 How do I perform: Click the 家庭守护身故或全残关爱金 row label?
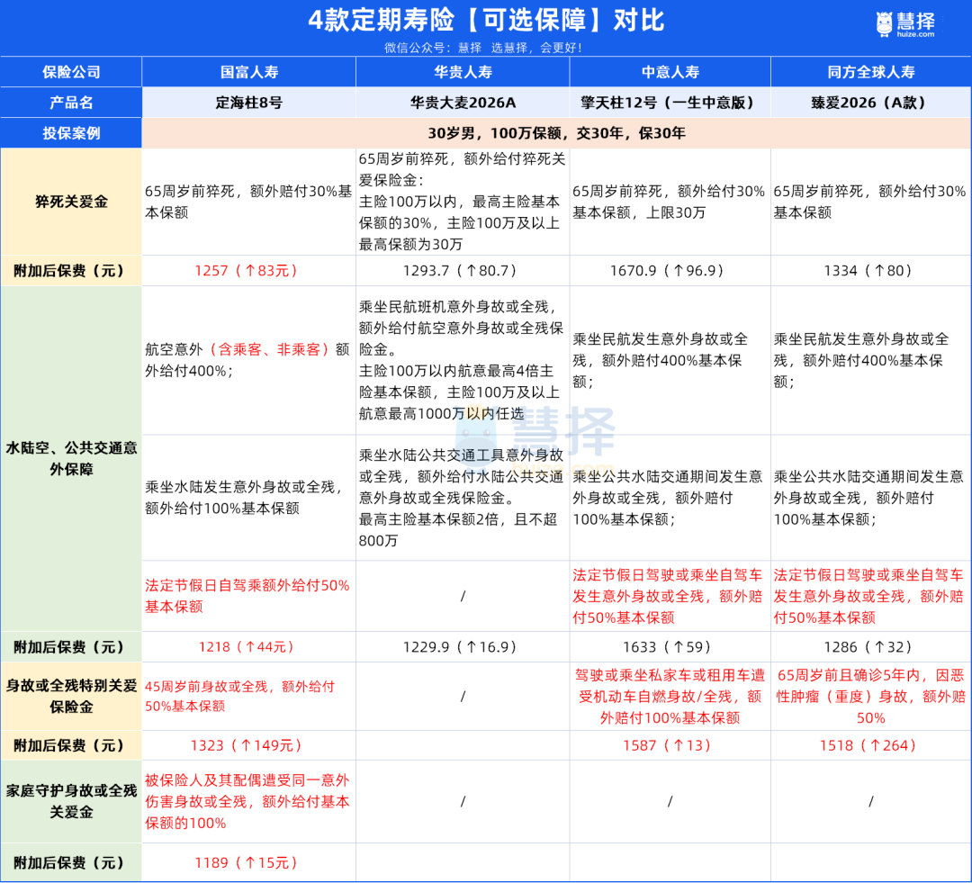pyautogui.click(x=71, y=801)
